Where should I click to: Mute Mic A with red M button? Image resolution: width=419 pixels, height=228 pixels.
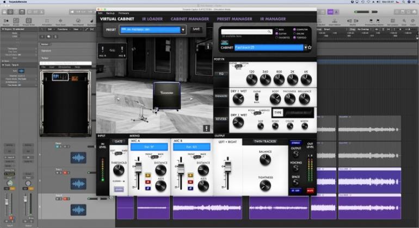click(148, 182)
